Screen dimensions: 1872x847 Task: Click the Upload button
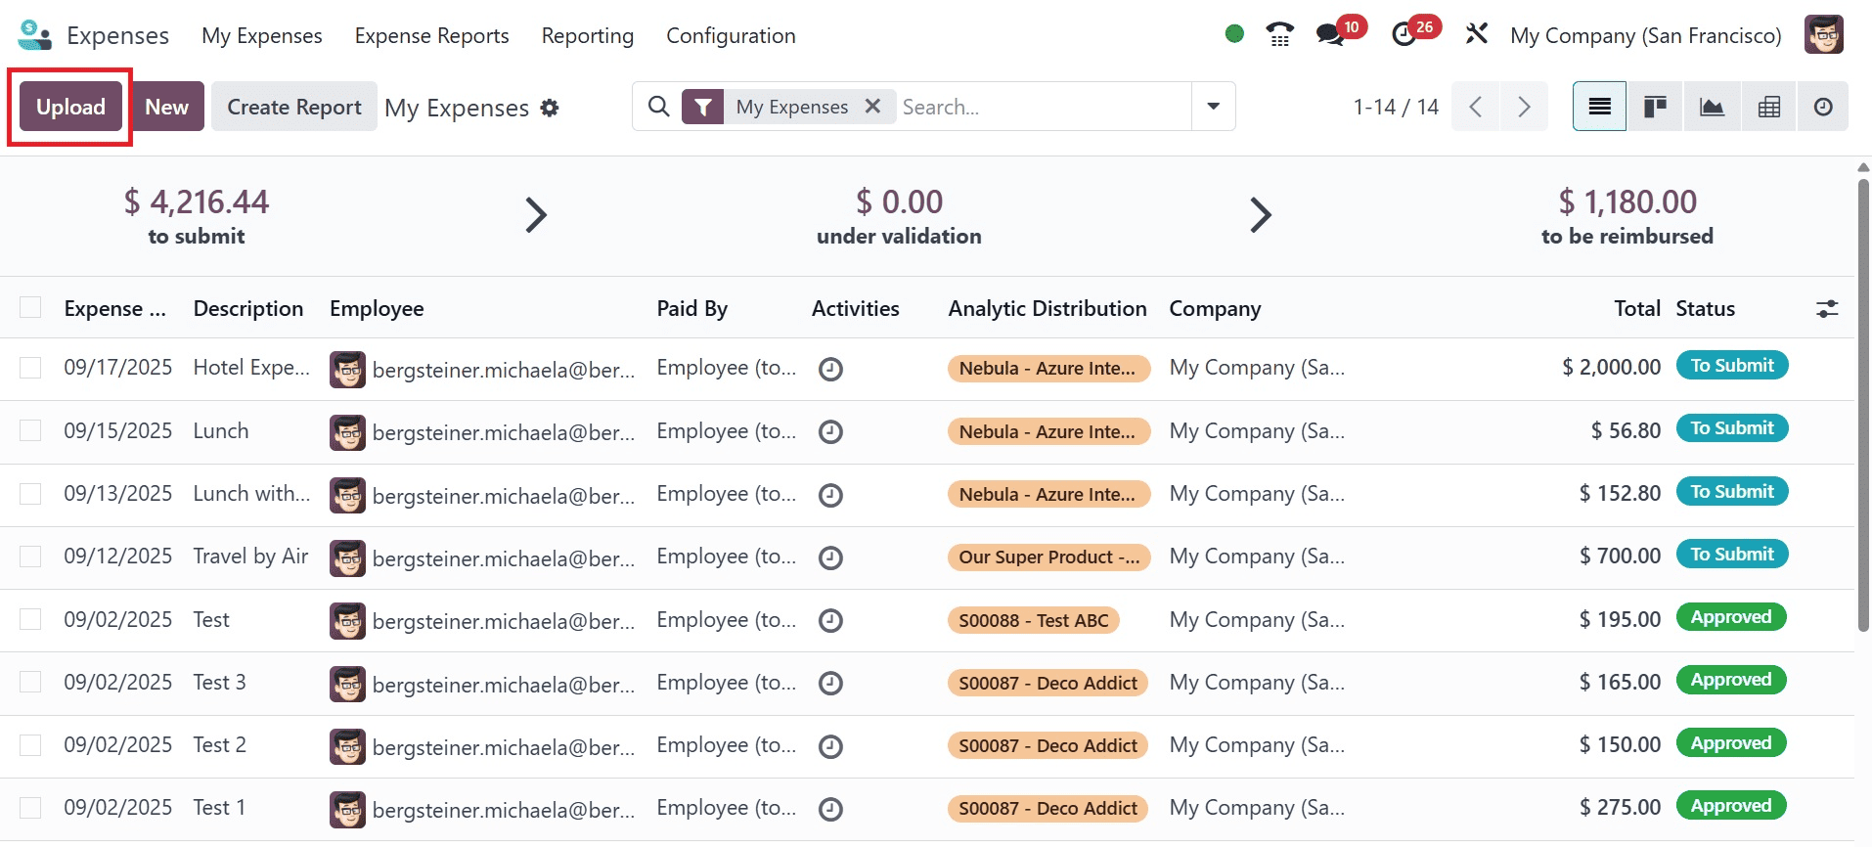click(x=70, y=107)
